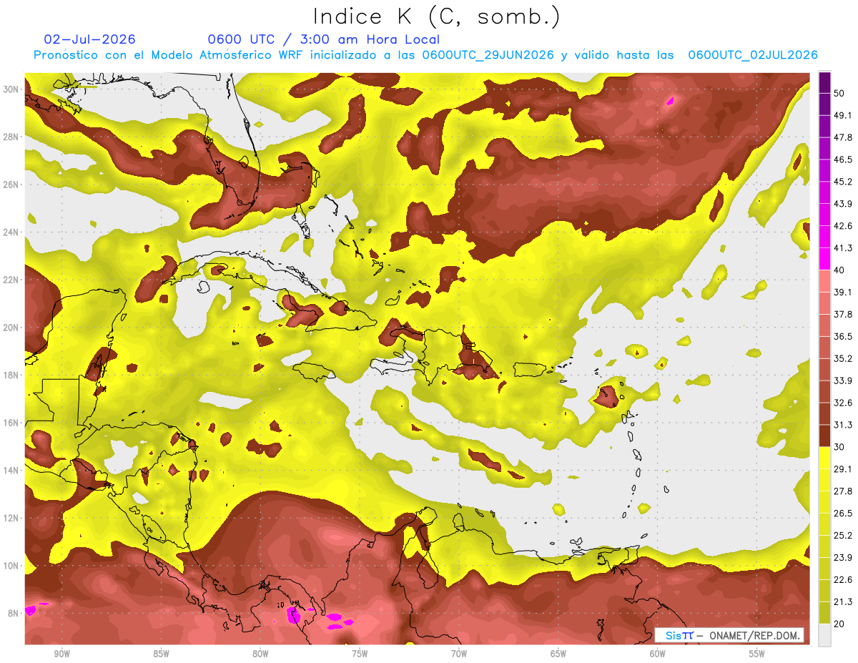This screenshot has width=858, height=663.
Task: Click the colorbar value '31.3'
Action: 842,425
